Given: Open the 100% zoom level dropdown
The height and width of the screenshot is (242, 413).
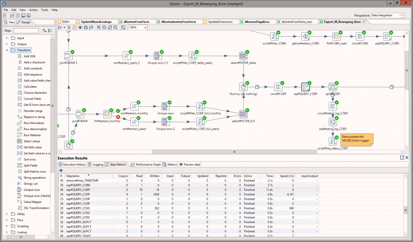Looking at the screenshot, I should [x=144, y=27].
